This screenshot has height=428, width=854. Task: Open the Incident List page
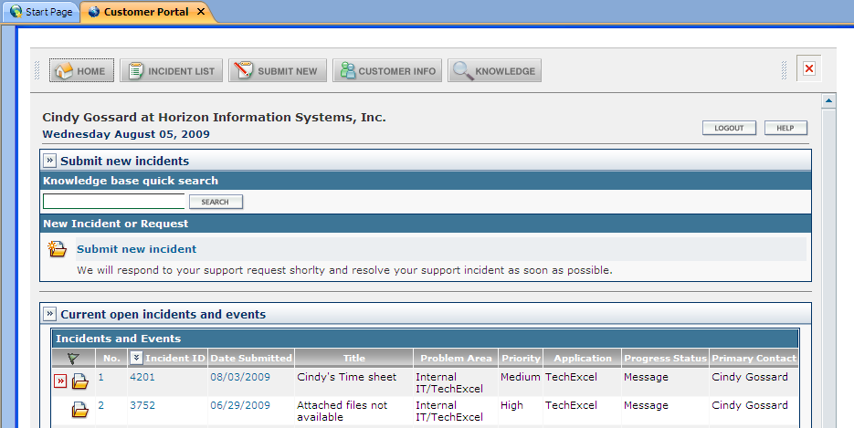coord(172,71)
